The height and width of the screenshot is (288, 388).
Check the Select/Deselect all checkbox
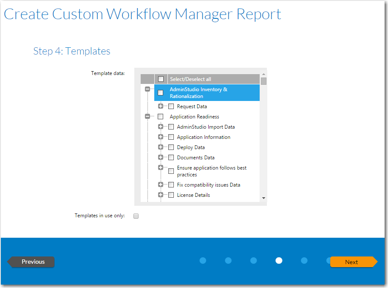161,79
